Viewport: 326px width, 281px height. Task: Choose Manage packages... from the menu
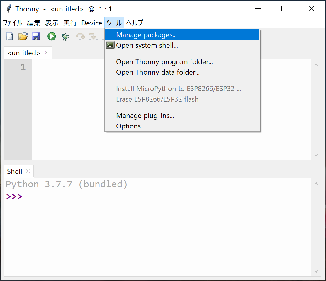(x=182, y=35)
